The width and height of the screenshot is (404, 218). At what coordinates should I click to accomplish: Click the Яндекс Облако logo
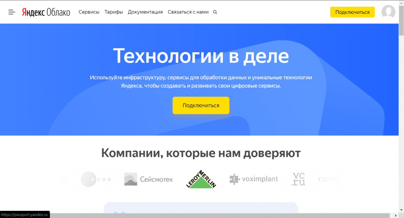pos(46,12)
